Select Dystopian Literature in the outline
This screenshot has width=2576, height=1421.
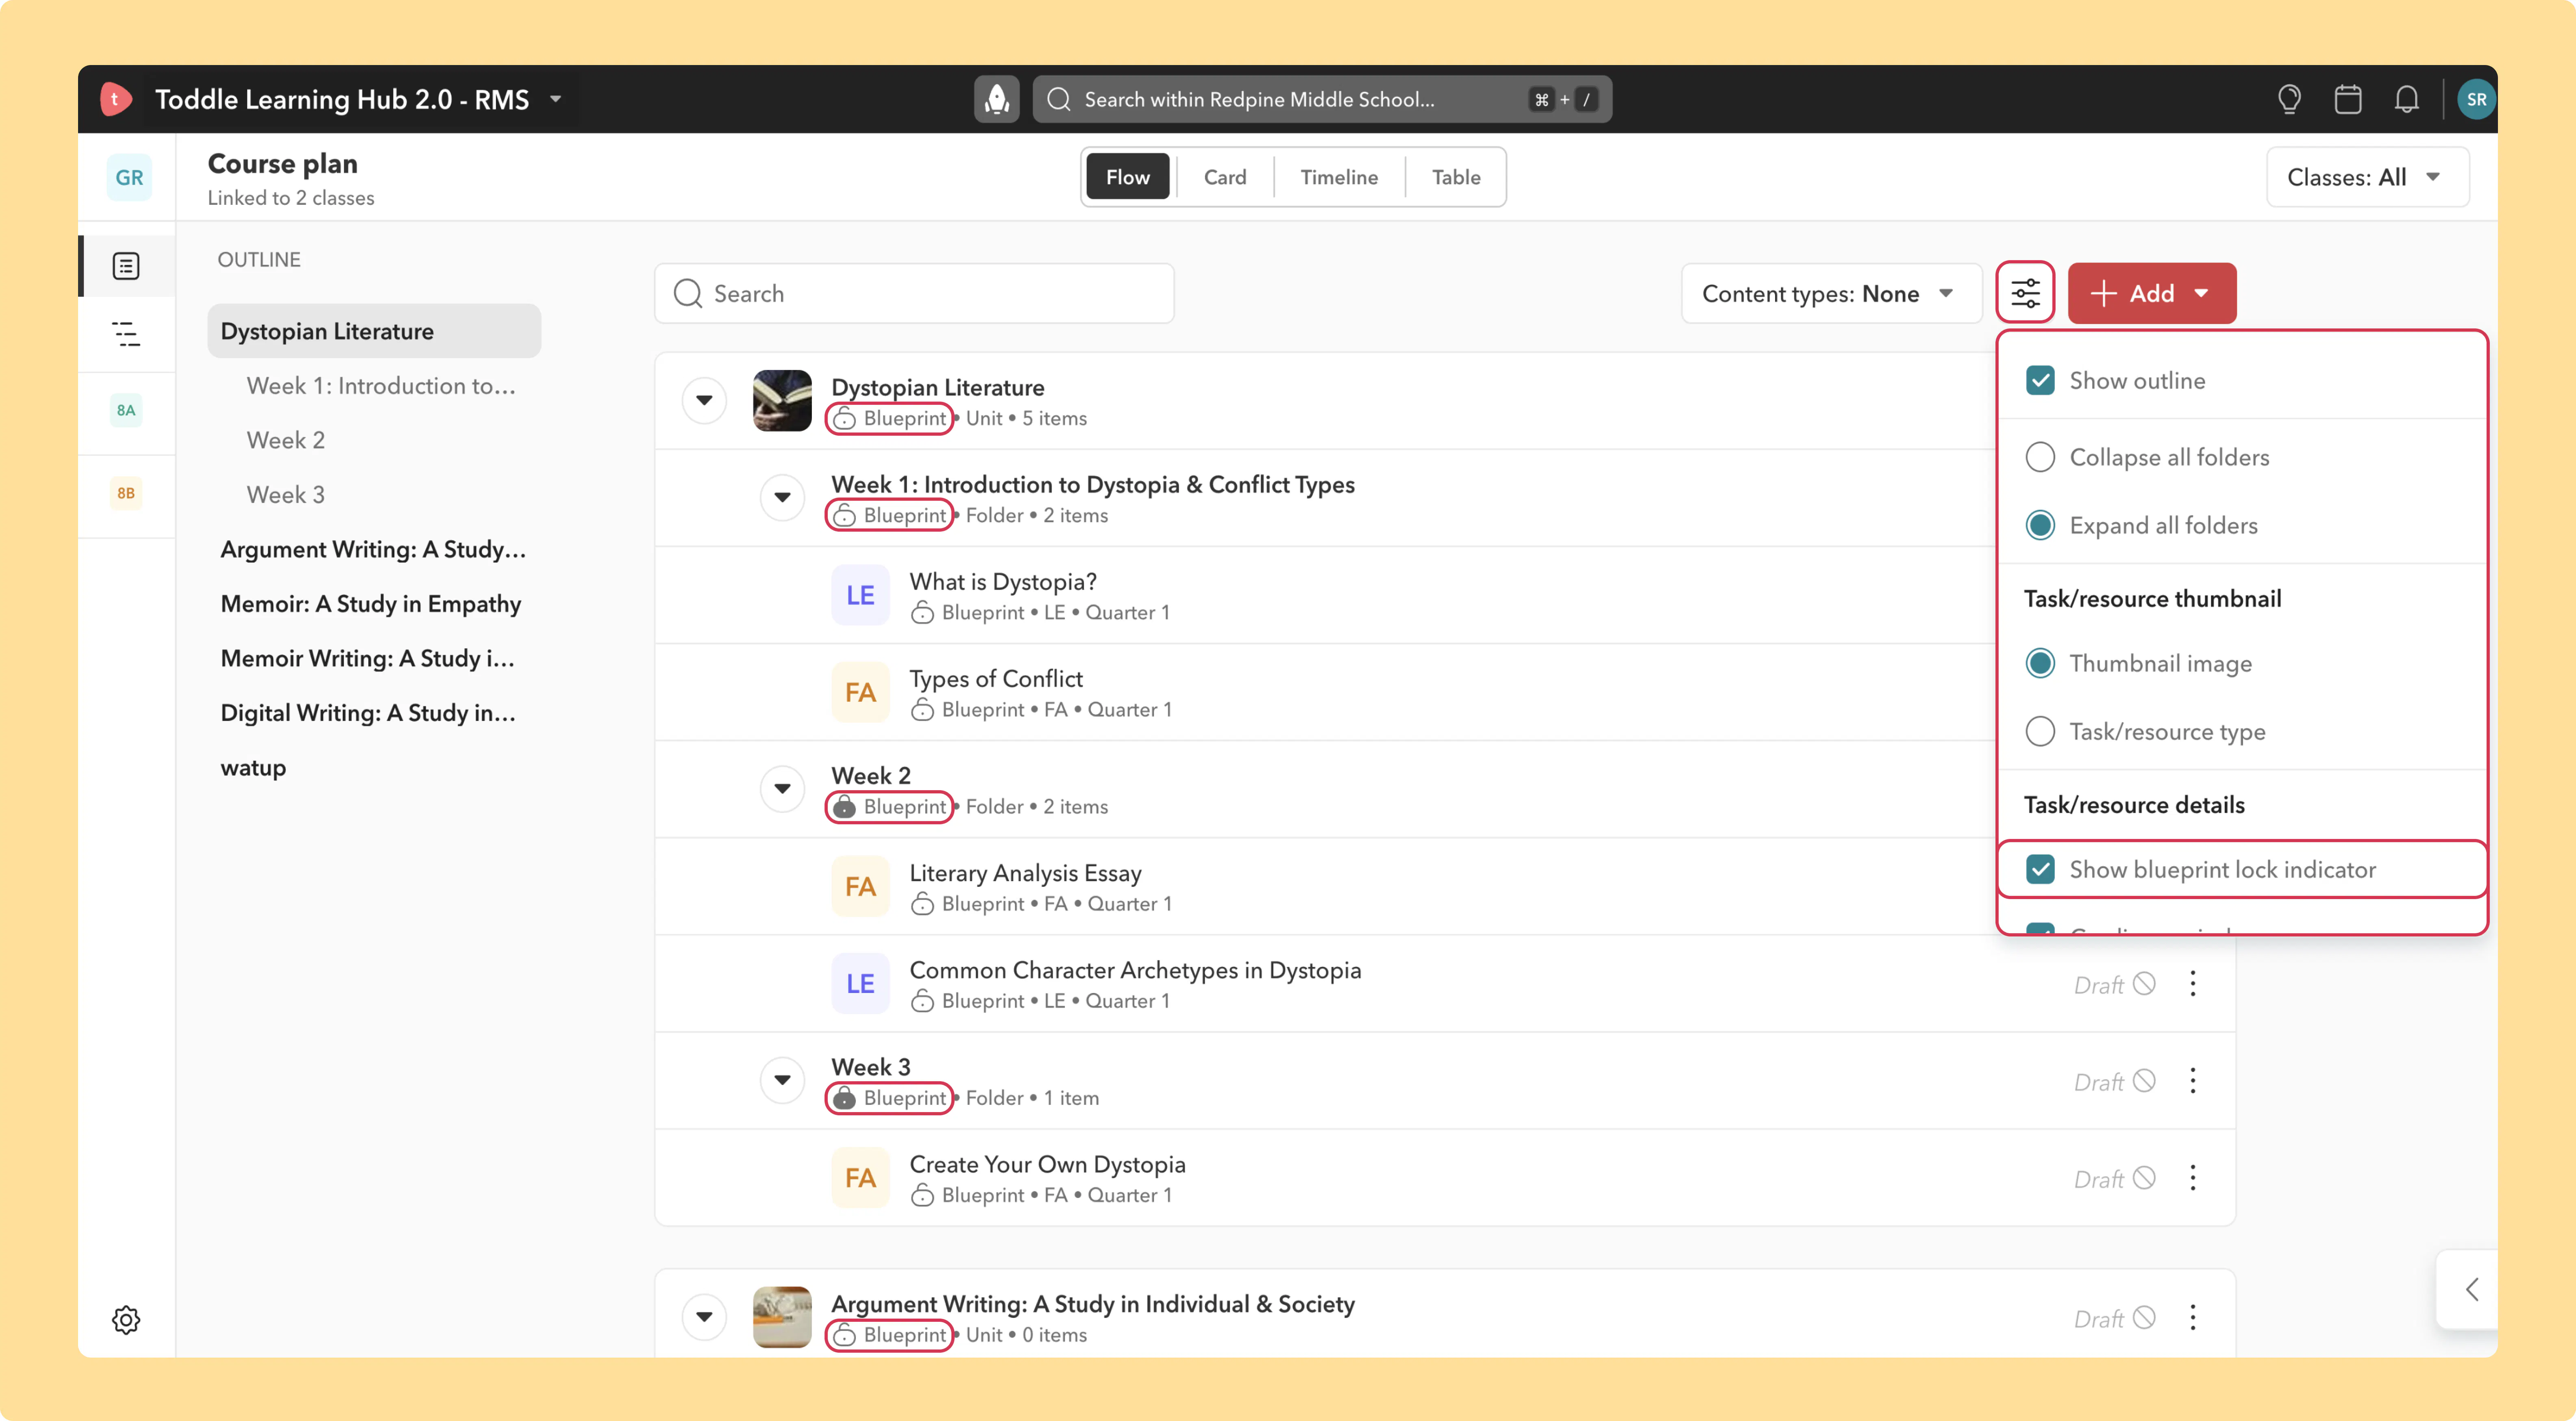pyautogui.click(x=374, y=331)
